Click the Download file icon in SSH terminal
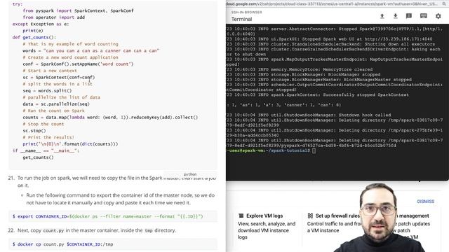 [x=396, y=16]
